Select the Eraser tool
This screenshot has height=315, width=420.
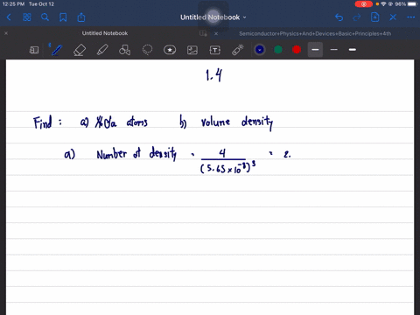click(x=80, y=50)
